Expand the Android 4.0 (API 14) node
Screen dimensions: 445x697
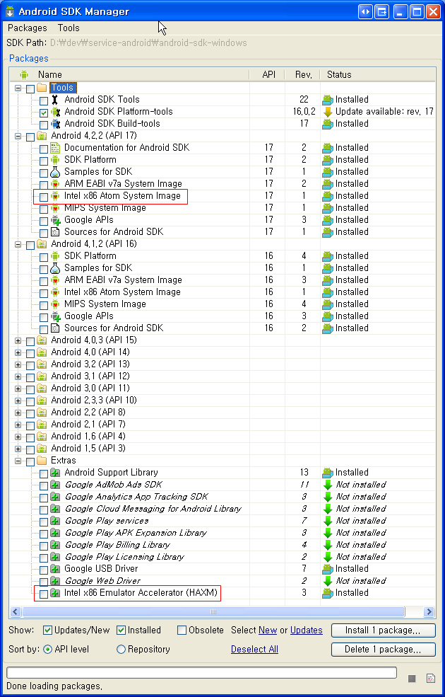18,352
